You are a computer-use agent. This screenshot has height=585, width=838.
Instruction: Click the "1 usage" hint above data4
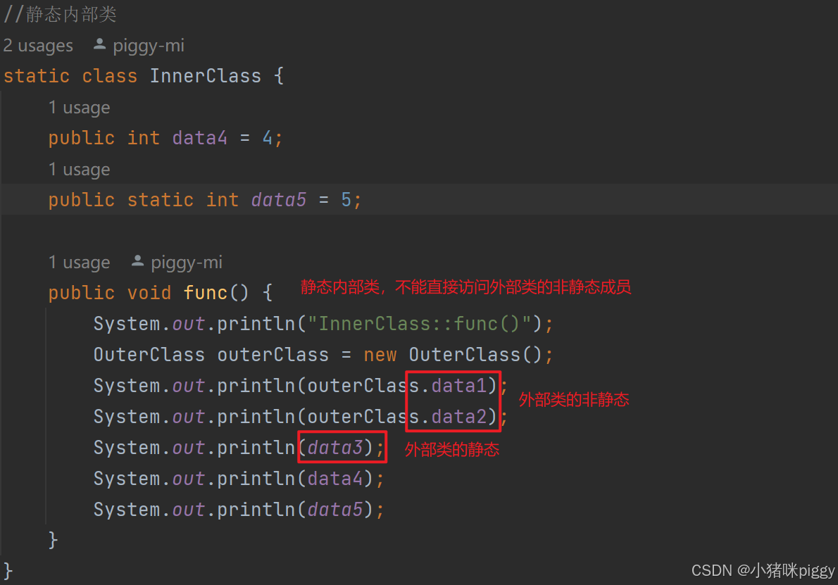point(79,108)
